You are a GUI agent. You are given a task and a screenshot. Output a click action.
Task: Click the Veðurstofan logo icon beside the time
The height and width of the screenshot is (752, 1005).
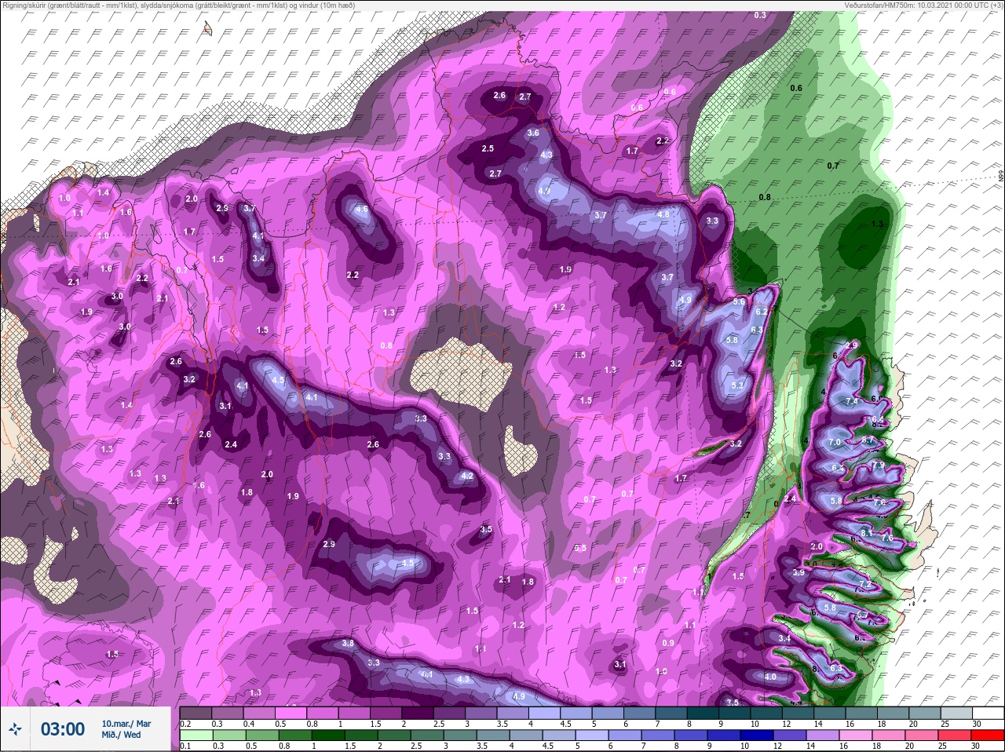pos(16,731)
